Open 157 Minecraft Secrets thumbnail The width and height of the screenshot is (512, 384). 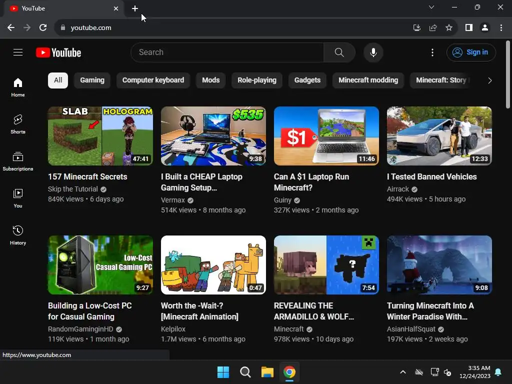pyautogui.click(x=100, y=136)
